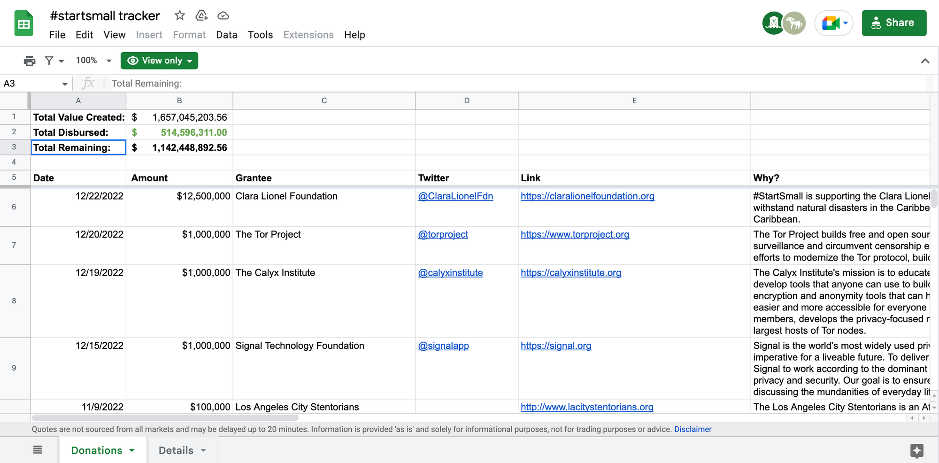Click the horizontal scrollbar thumb

click(x=165, y=418)
